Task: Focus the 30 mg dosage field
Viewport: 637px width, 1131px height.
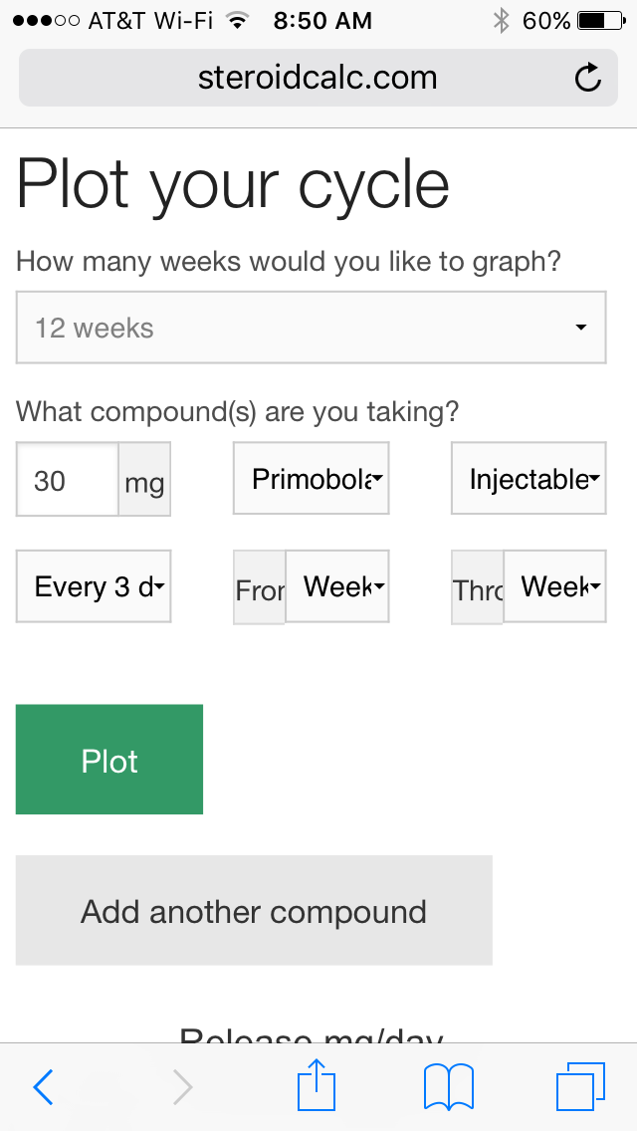Action: pos(68,480)
